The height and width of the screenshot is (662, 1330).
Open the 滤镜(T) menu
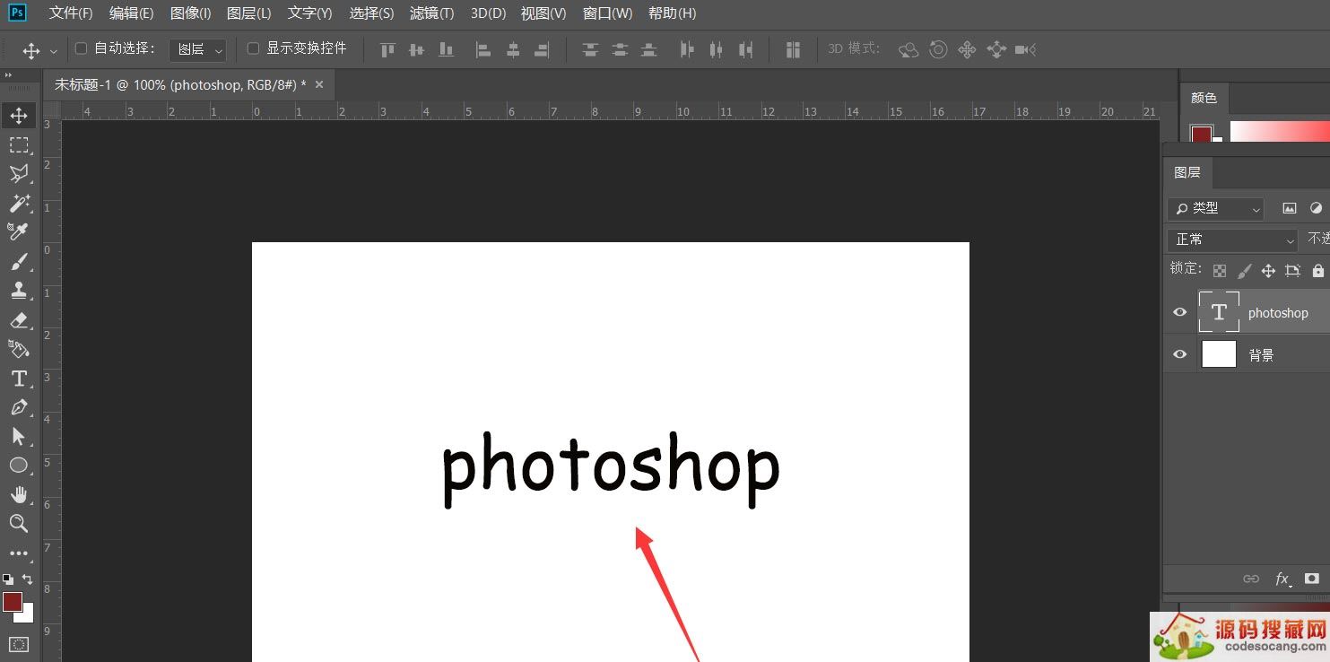(432, 13)
